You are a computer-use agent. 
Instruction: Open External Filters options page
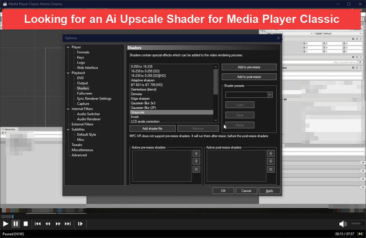coord(82,124)
